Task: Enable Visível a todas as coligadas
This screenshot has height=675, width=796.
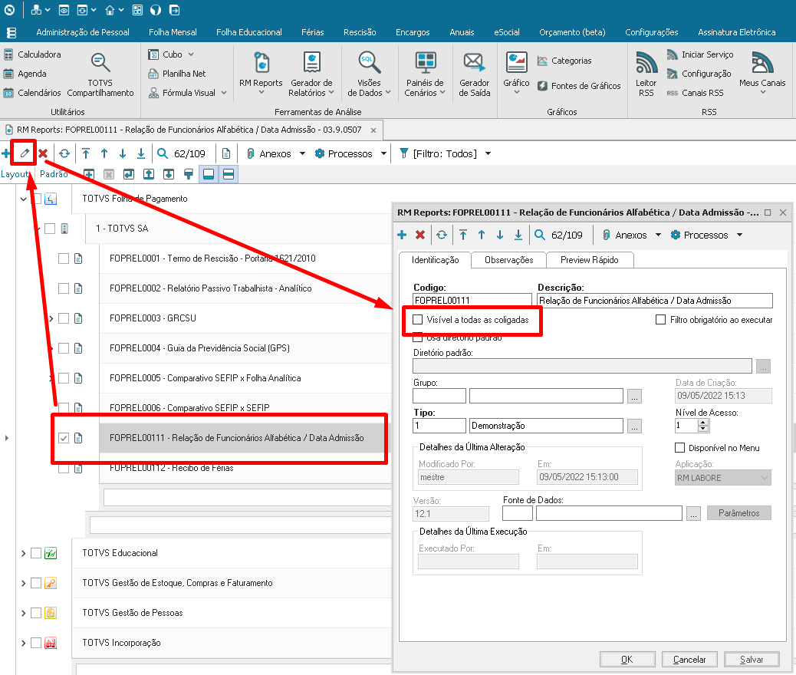Action: [x=418, y=319]
